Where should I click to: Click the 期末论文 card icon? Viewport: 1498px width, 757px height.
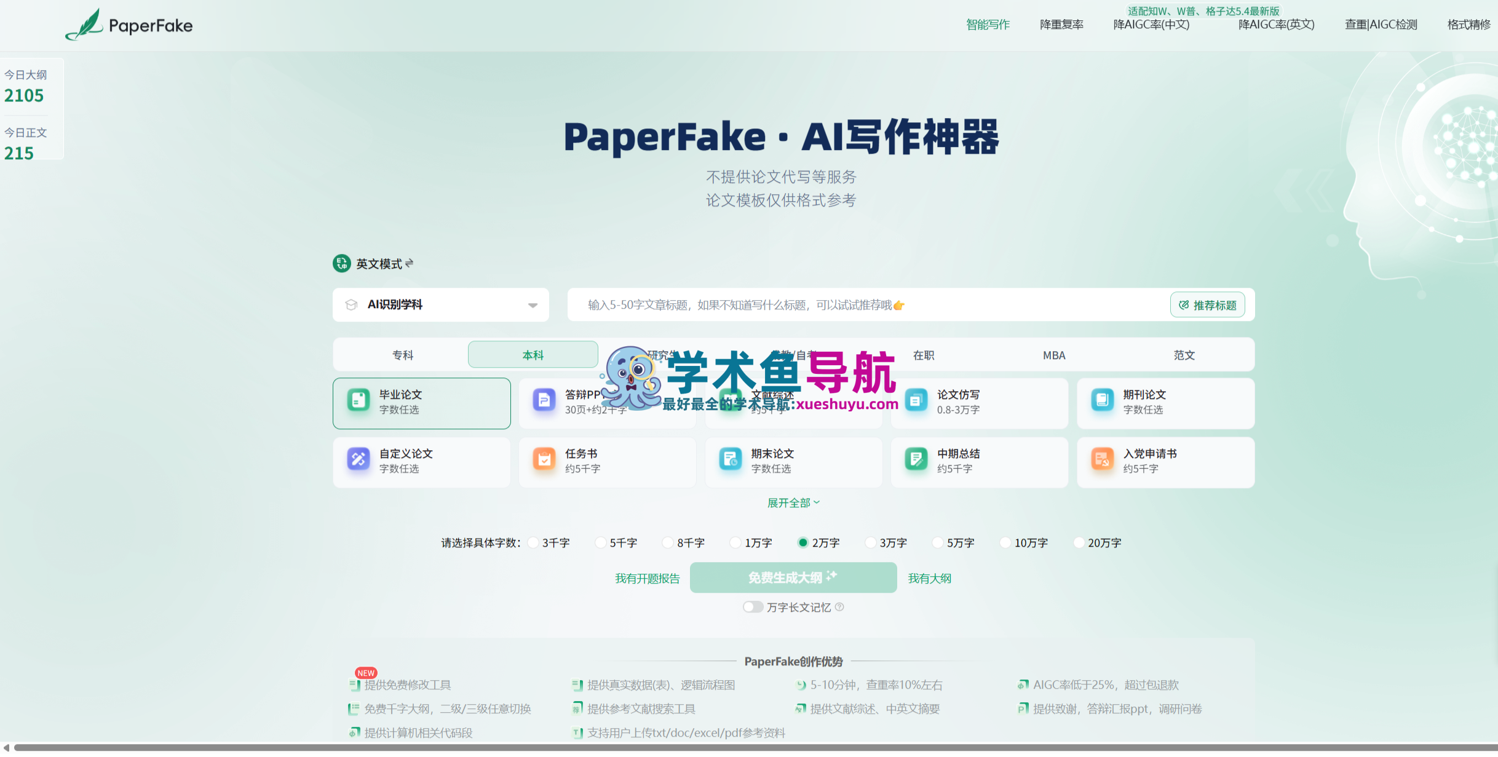[731, 459]
